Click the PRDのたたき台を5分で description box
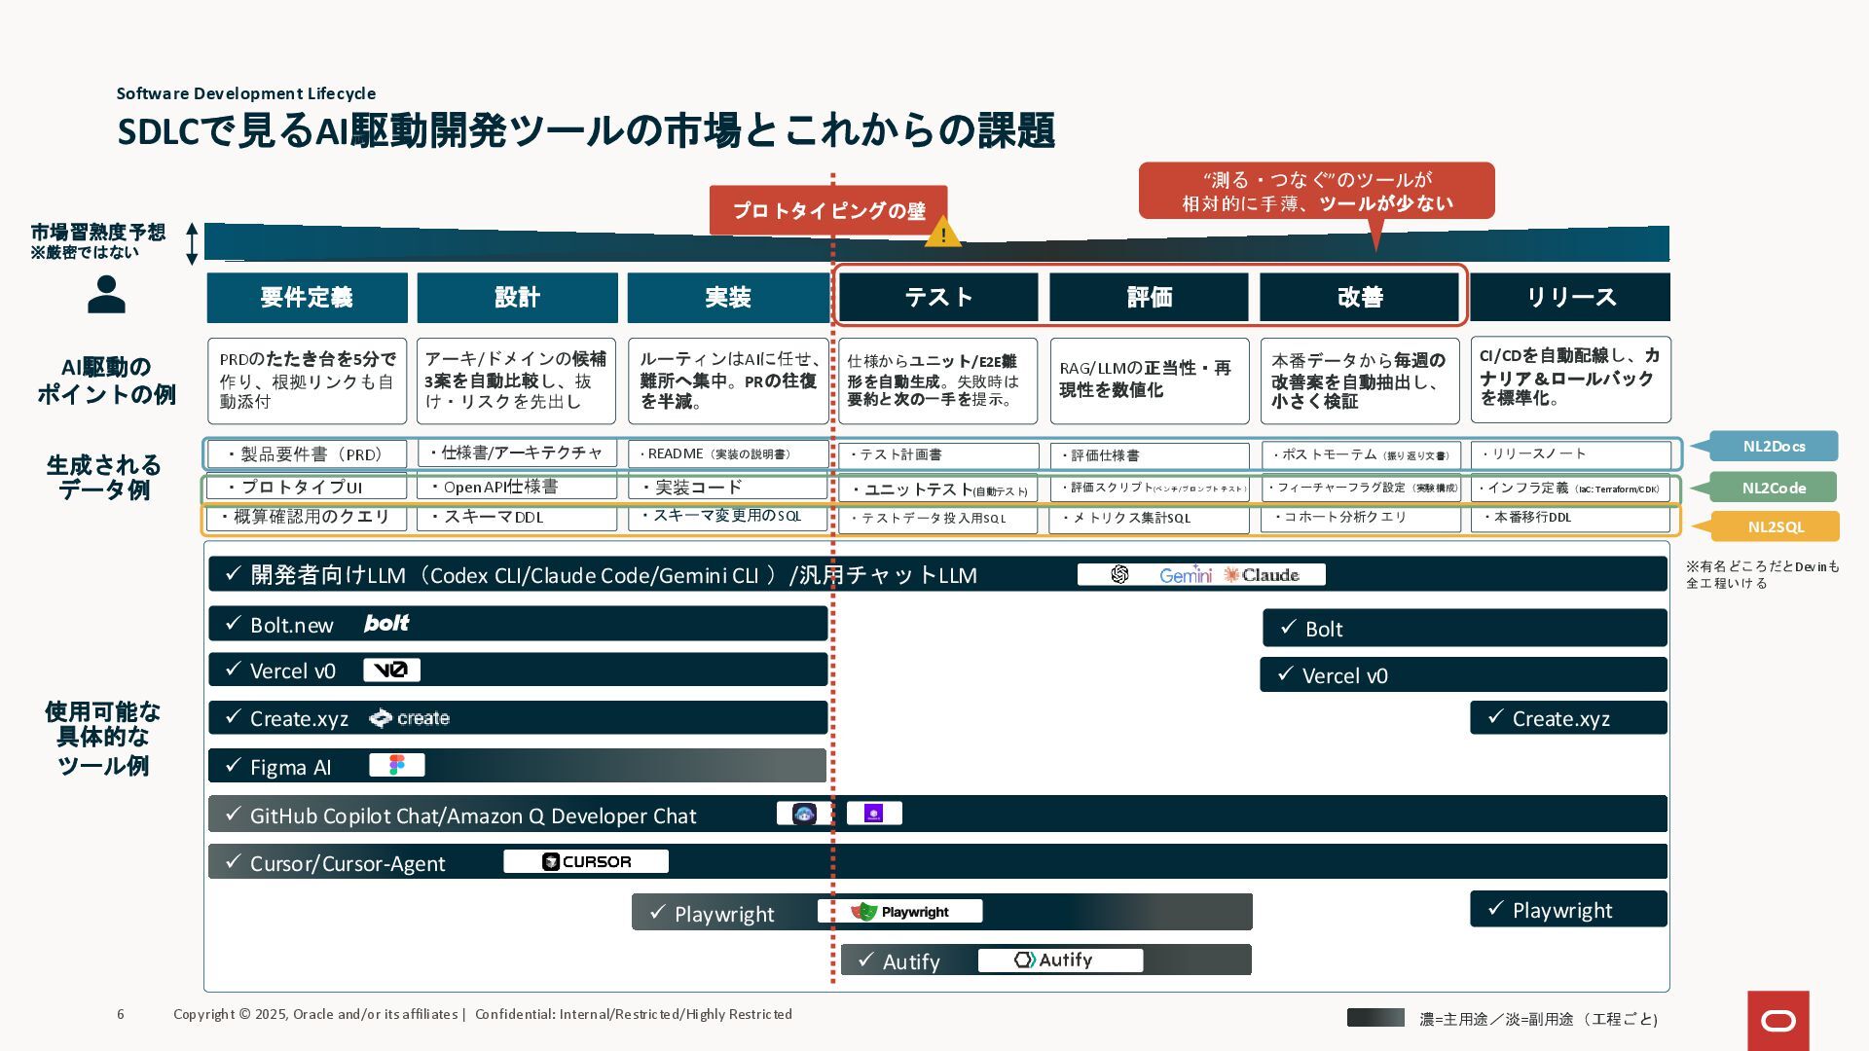The width and height of the screenshot is (1869, 1051). (307, 381)
